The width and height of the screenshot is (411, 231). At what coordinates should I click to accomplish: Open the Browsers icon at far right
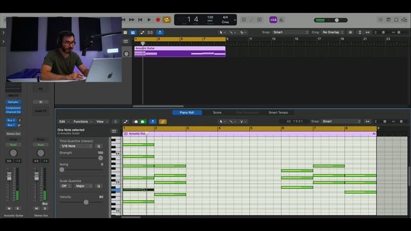pos(404,20)
